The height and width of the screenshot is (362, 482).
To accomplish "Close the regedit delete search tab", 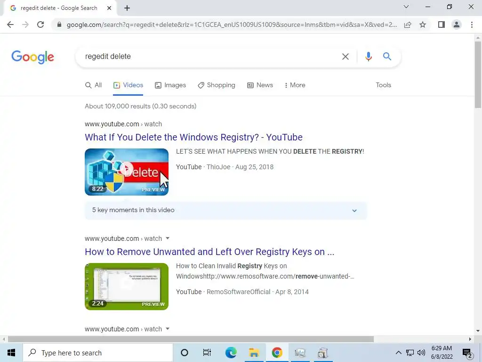I will [109, 8].
